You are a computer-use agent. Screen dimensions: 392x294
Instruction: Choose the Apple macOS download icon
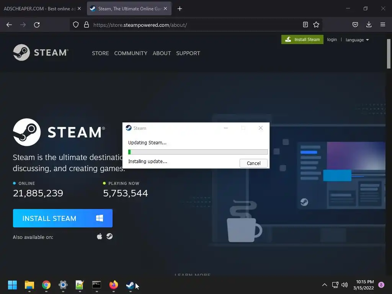100,236
